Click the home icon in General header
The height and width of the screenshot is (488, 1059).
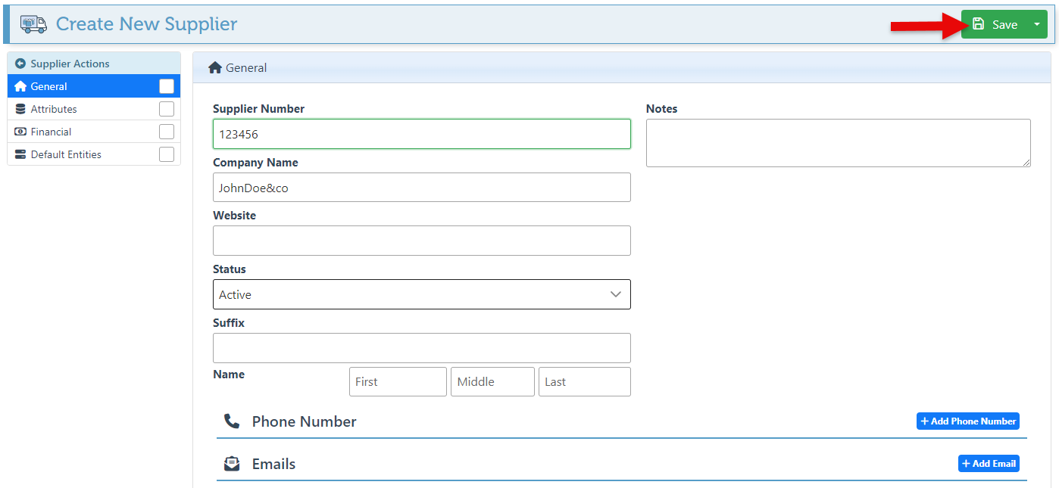click(215, 68)
